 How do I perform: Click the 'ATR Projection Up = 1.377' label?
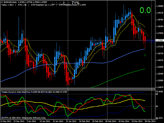click(43, 5)
